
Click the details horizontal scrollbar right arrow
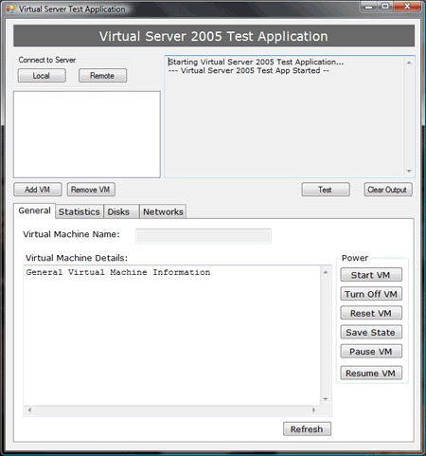click(x=313, y=410)
